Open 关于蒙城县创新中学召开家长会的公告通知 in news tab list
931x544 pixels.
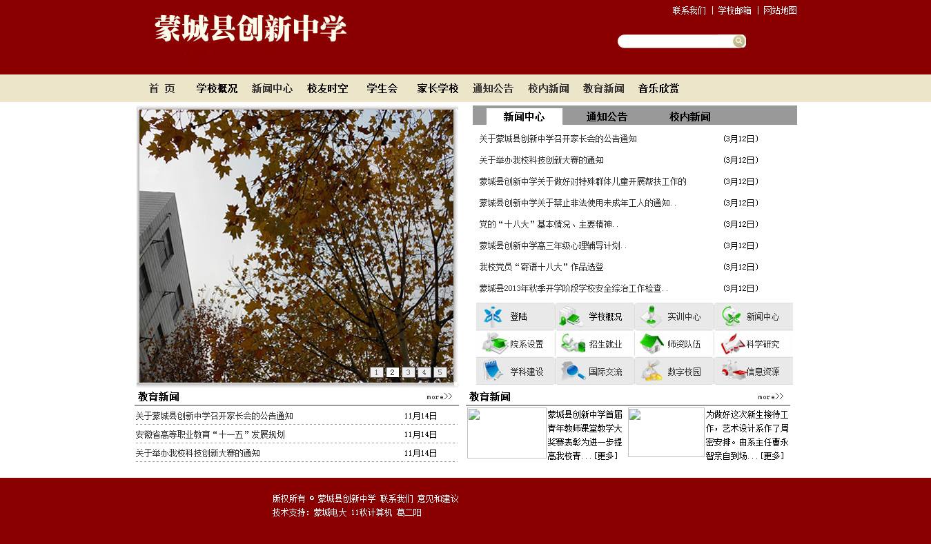558,139
